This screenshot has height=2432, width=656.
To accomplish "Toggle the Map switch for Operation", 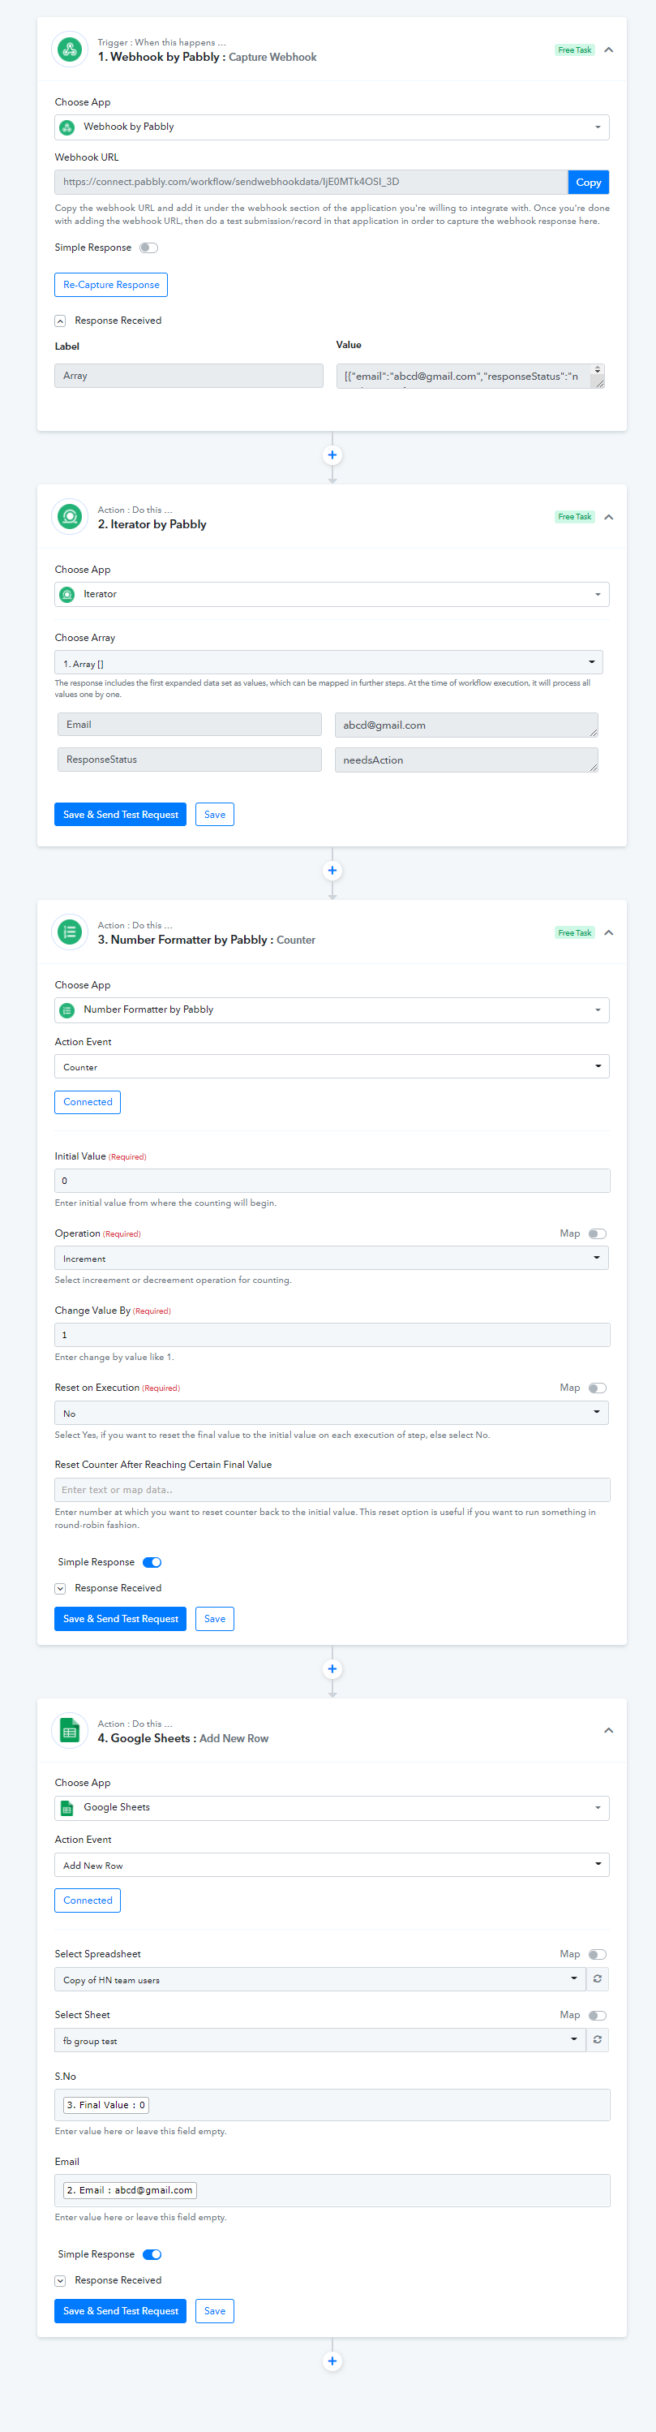I will [x=598, y=1233].
